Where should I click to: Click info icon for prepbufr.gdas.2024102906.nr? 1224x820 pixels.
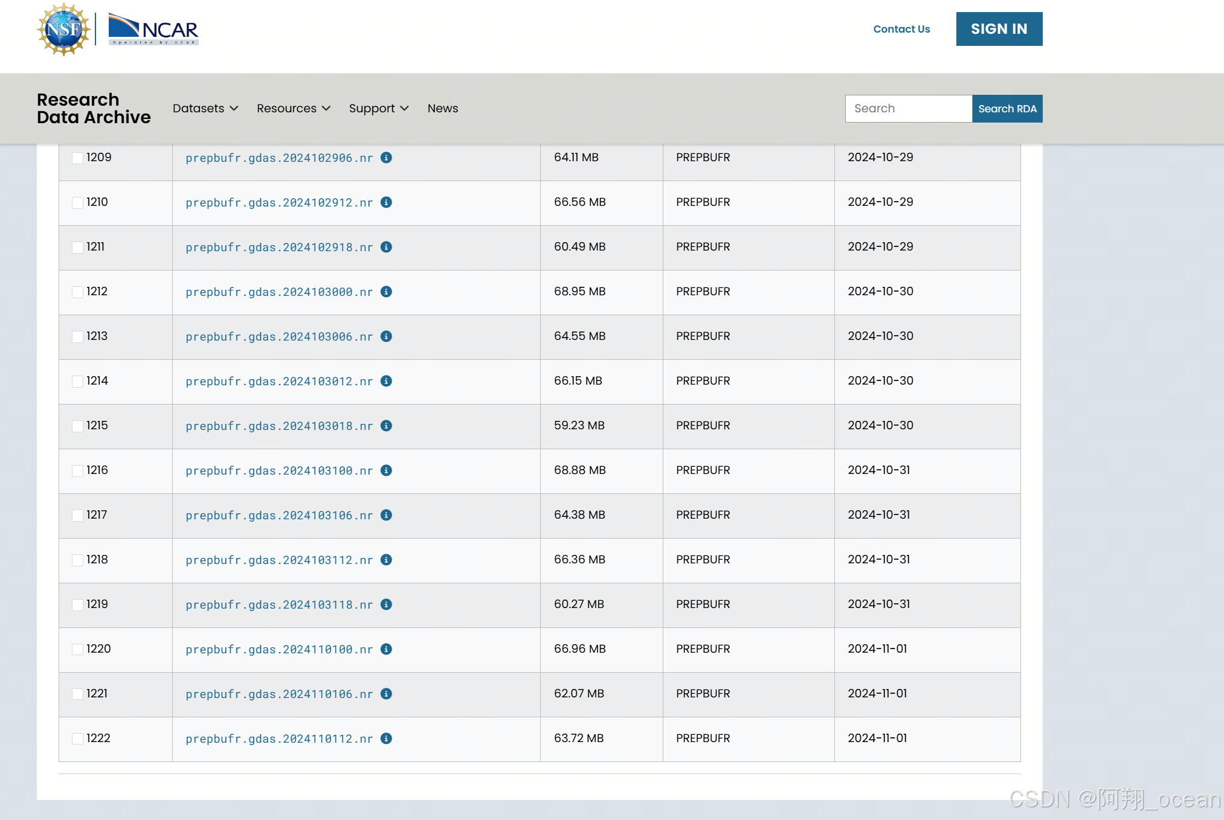[386, 158]
